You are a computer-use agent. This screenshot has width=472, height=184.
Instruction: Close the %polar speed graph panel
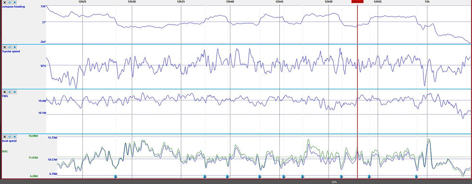[4, 47]
